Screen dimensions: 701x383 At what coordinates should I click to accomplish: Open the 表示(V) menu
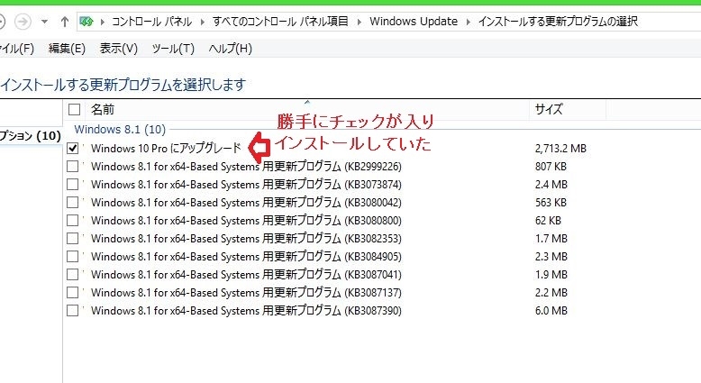click(118, 49)
